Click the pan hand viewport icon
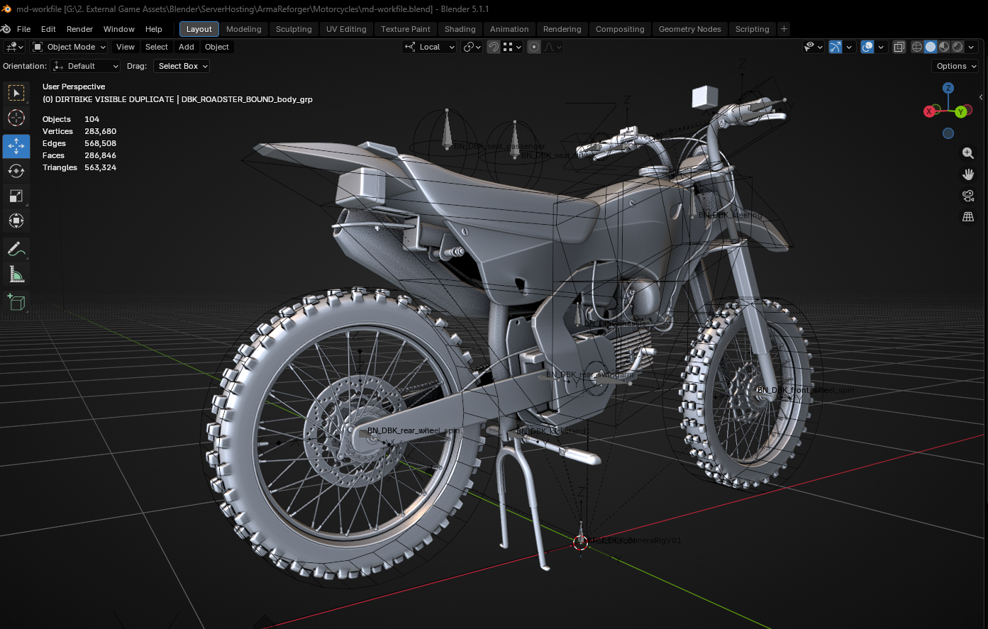988x629 pixels. coord(968,174)
